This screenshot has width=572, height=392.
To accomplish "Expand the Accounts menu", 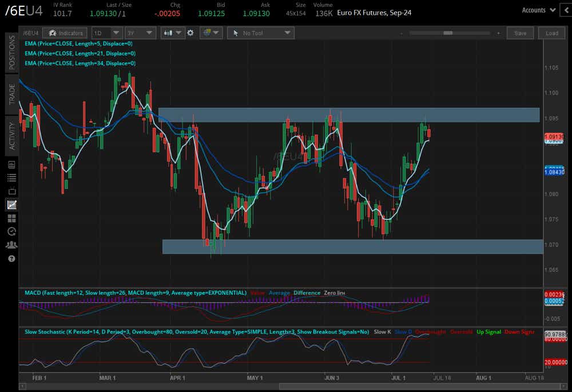I will [539, 10].
